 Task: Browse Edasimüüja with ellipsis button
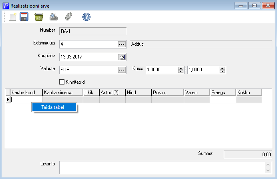tap(122, 44)
